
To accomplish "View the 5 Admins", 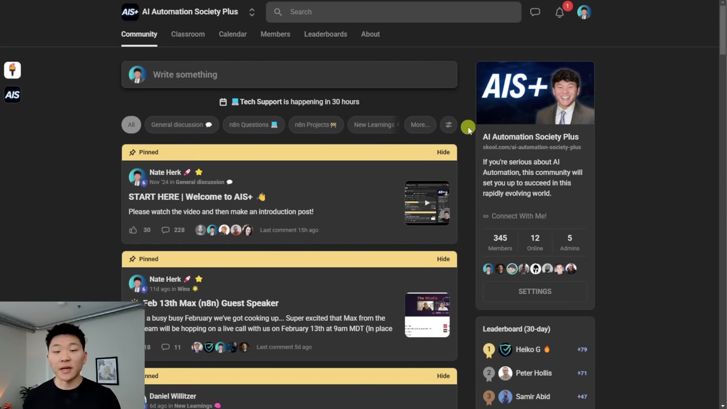I will [570, 242].
